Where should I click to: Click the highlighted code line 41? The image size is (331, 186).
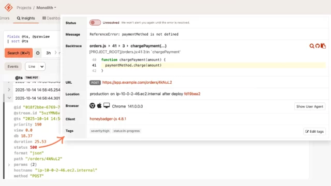click(x=213, y=66)
